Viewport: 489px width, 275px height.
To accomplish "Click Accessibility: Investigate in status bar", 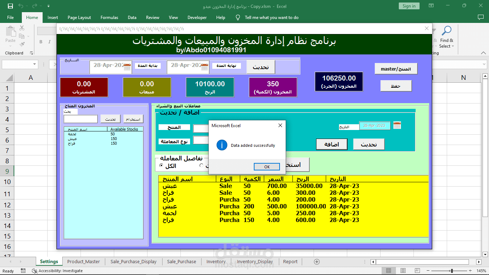I will 57,271.
